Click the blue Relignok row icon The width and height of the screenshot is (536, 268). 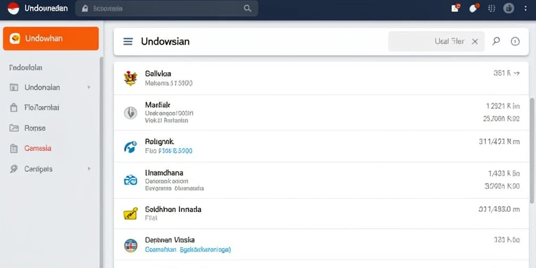(x=130, y=147)
